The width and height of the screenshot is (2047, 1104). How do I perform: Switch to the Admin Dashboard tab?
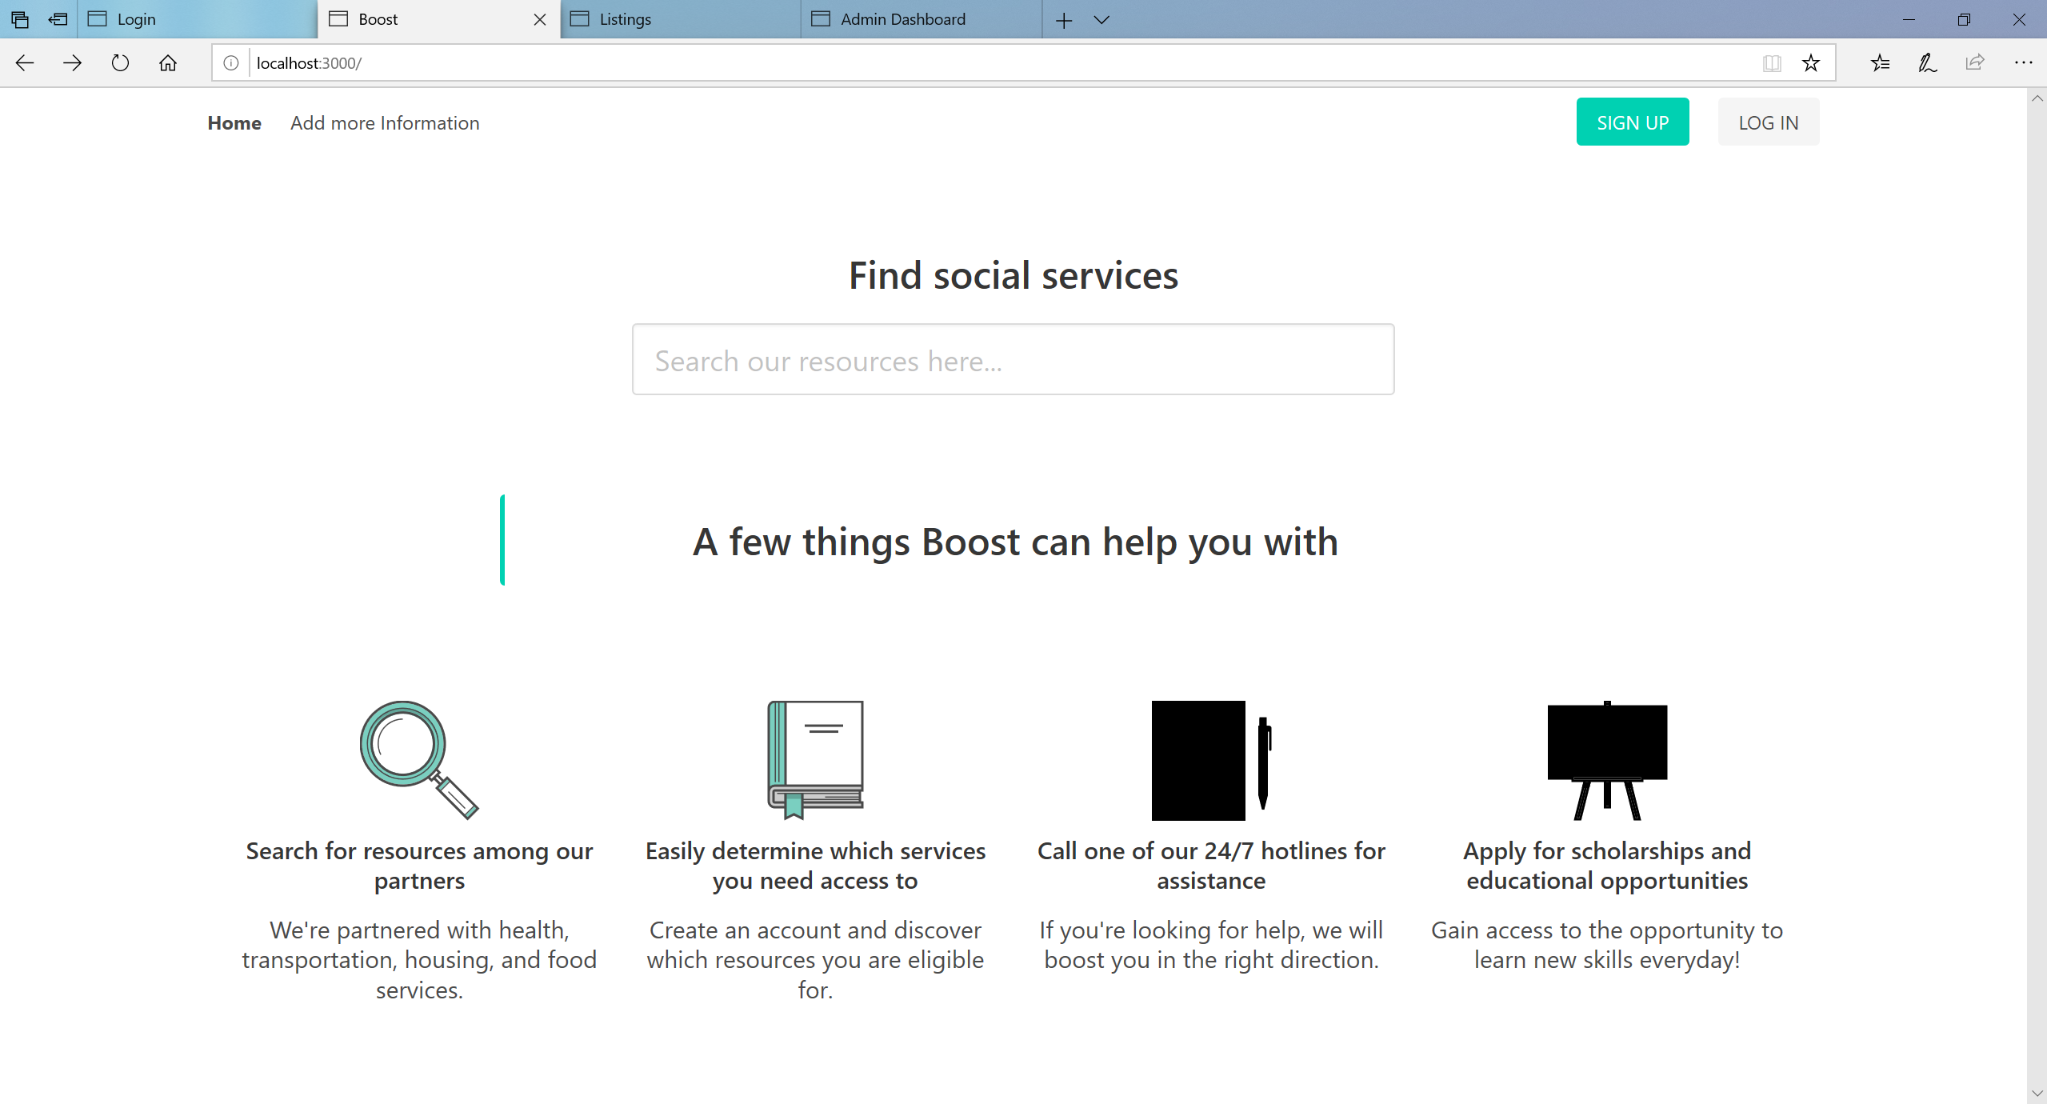pos(920,19)
